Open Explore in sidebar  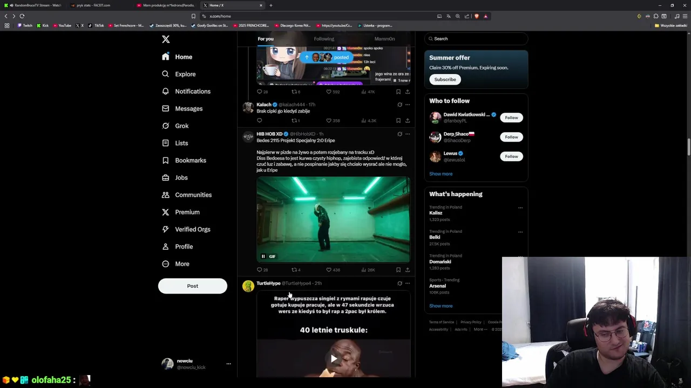coord(179,74)
